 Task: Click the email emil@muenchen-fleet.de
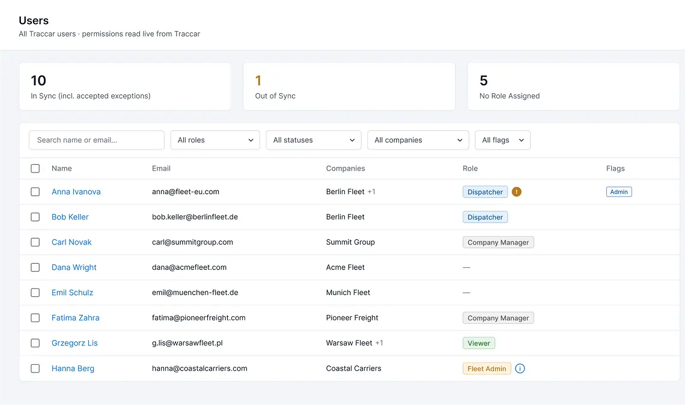[x=195, y=293]
